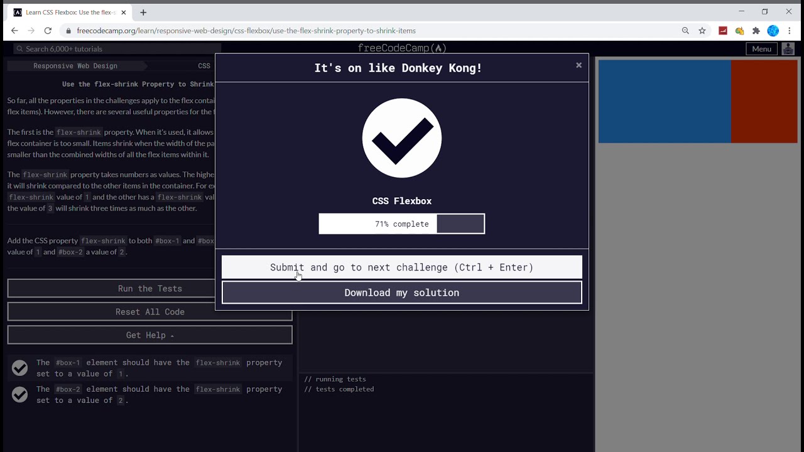Viewport: 804px width, 452px height.
Task: Click the browser forward arrow
Action: 31,31
